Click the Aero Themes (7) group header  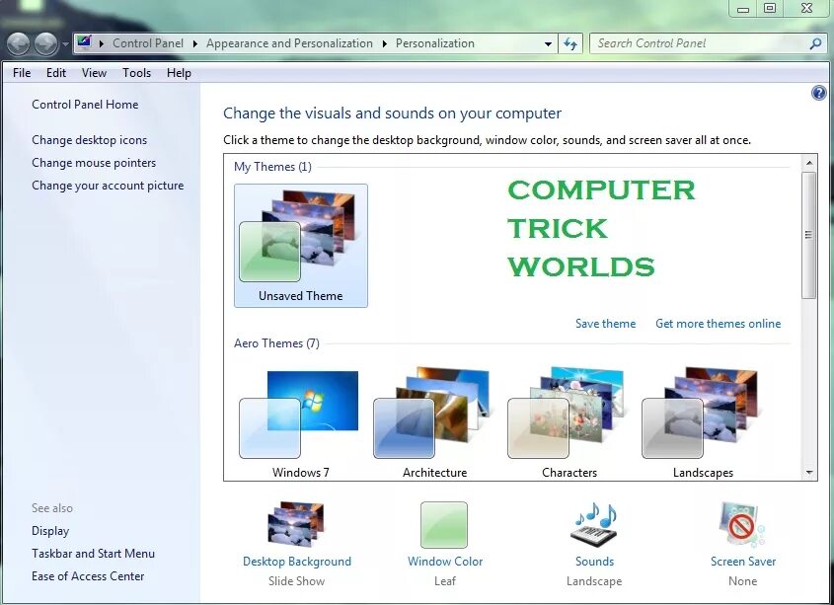[x=276, y=343]
